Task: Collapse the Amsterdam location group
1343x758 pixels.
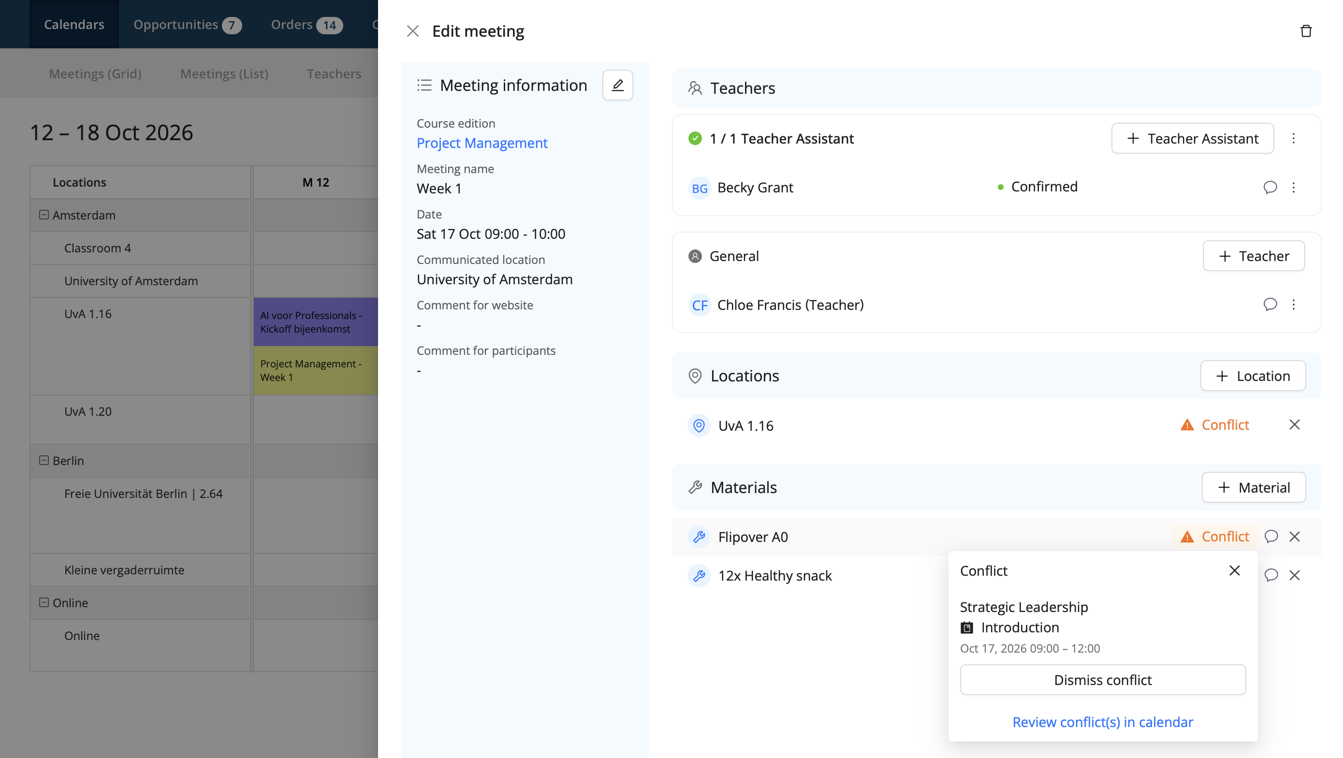Action: pyautogui.click(x=44, y=215)
